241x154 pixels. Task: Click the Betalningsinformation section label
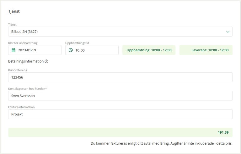click(26, 61)
